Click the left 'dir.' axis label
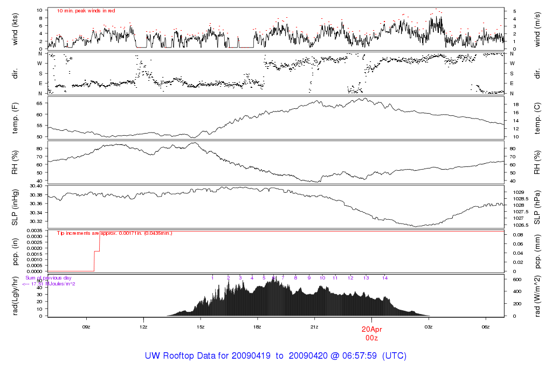The width and height of the screenshot is (552, 377). (15, 74)
